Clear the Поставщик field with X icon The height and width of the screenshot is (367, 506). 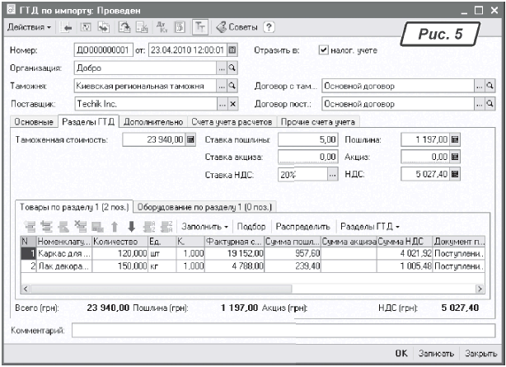point(232,104)
